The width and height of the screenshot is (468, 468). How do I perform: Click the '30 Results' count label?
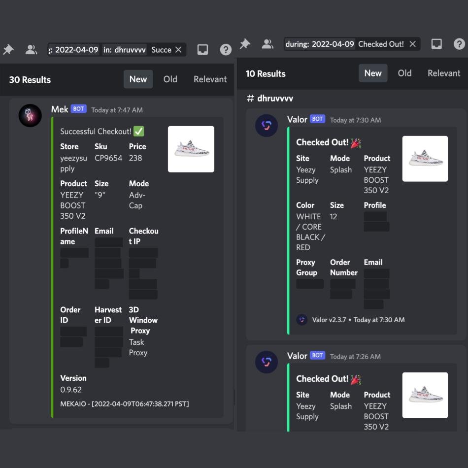click(x=30, y=80)
